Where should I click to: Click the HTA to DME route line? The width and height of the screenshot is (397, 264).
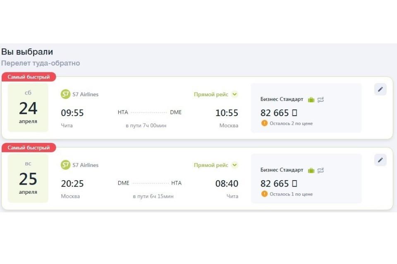(149, 112)
